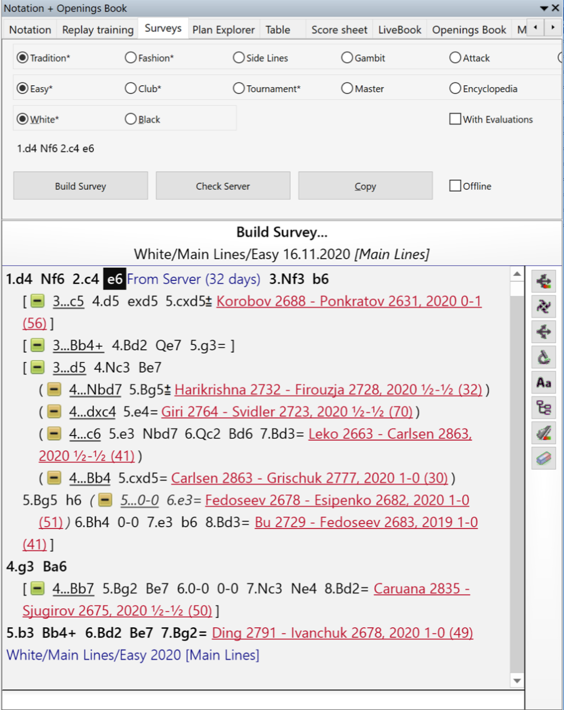Viewport: 564px width, 710px height.
Task: Collapse the 3...c5 variation
Action: point(37,302)
